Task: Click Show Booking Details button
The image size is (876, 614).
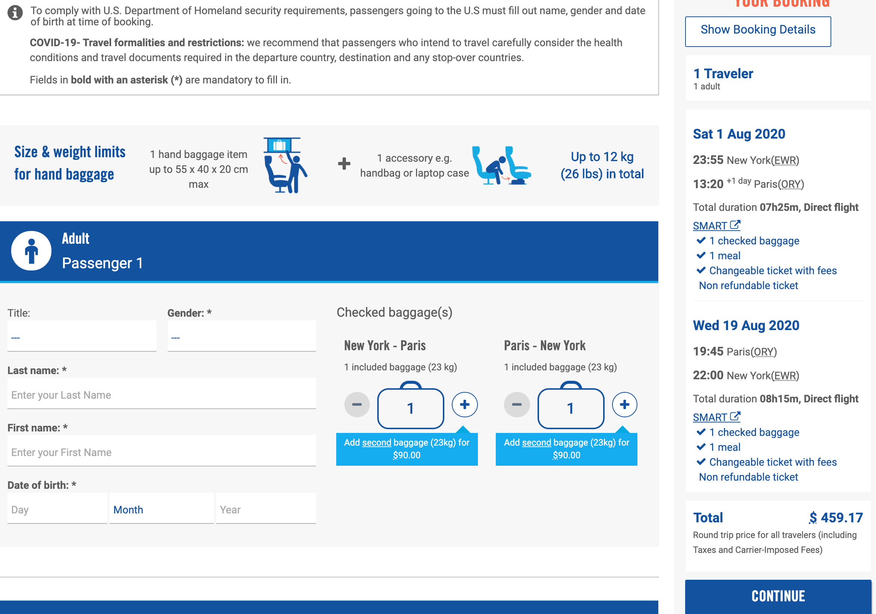Action: click(x=758, y=31)
